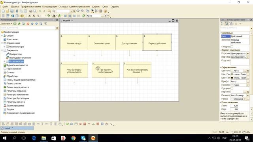
Task: Toggle the Прозрачность checkbox
Action: [x=232, y=88]
